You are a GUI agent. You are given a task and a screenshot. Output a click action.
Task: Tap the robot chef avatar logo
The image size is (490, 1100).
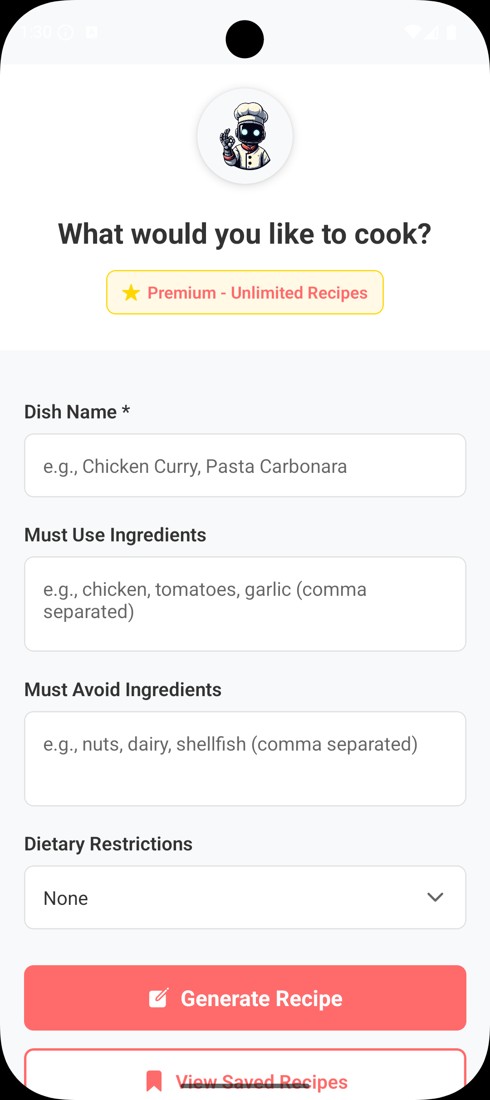245,136
